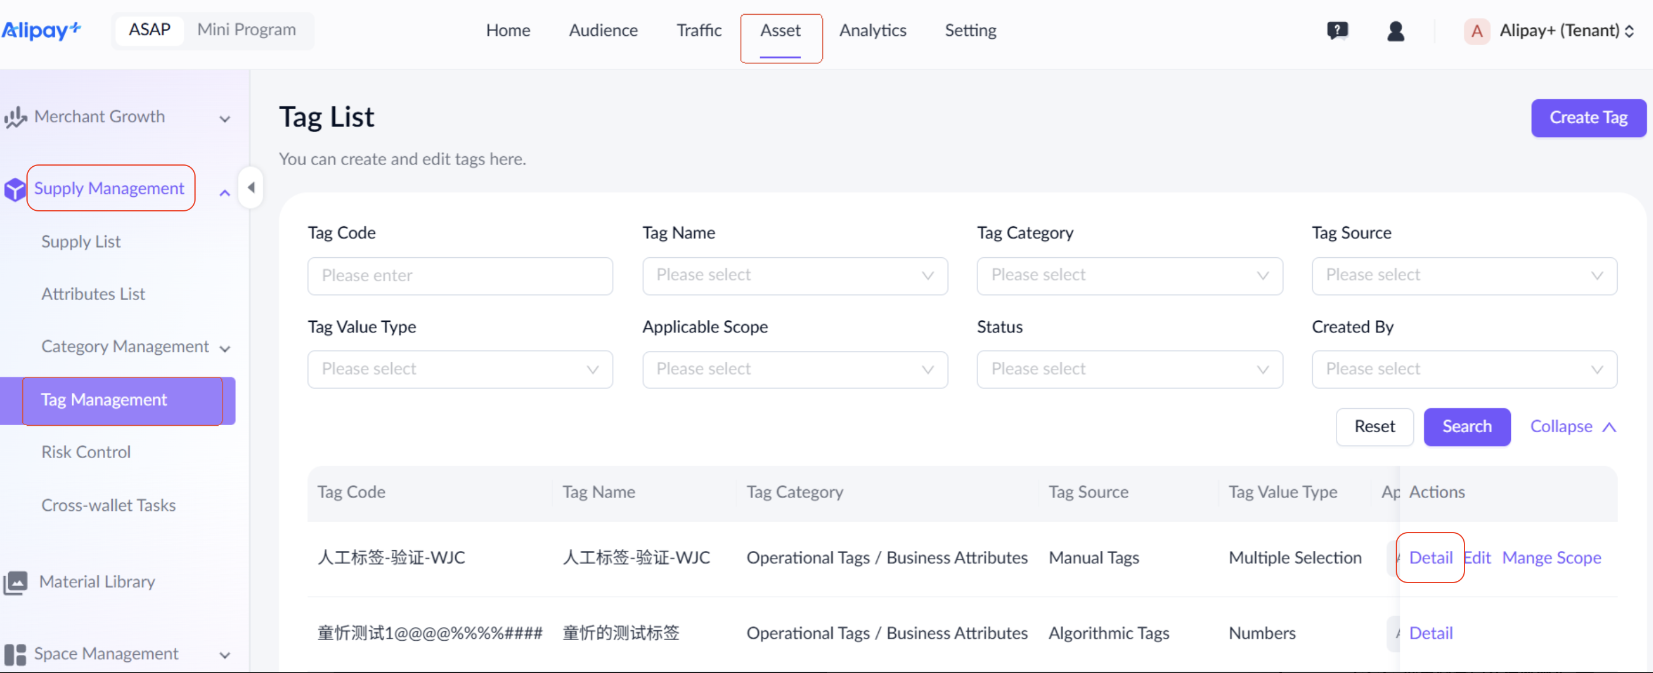This screenshot has width=1653, height=673.
Task: Click the Alipay+ logo
Action: 41,30
